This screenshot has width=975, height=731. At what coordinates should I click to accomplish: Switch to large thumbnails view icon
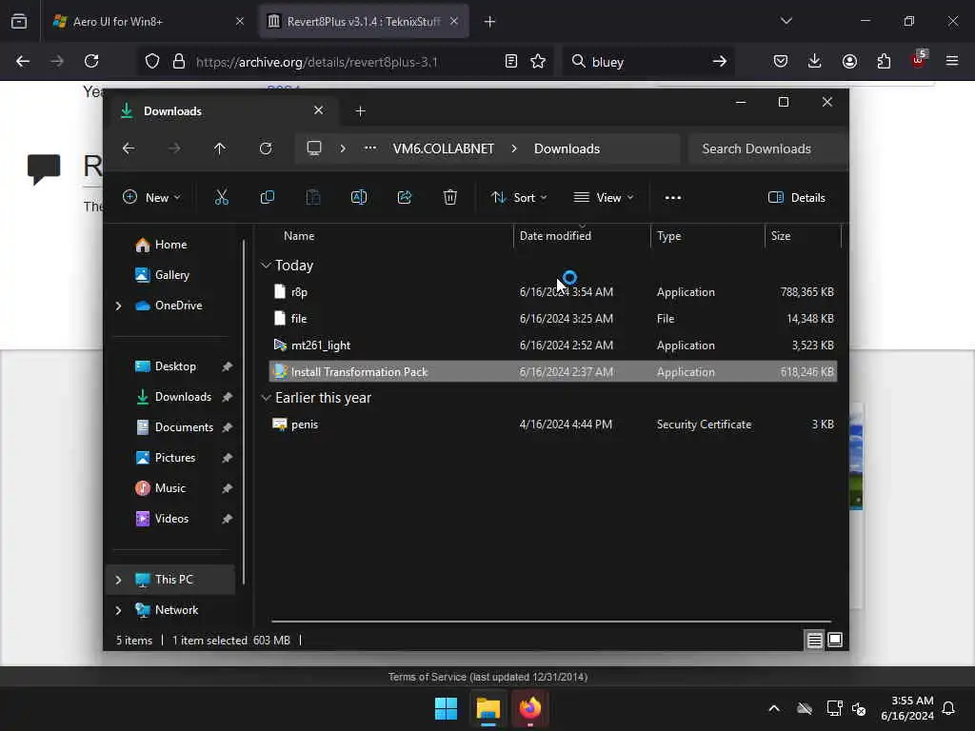(x=835, y=641)
